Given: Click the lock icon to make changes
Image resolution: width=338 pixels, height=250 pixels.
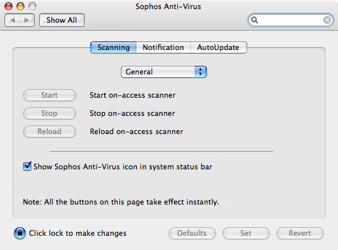Looking at the screenshot, I should pyautogui.click(x=20, y=233).
